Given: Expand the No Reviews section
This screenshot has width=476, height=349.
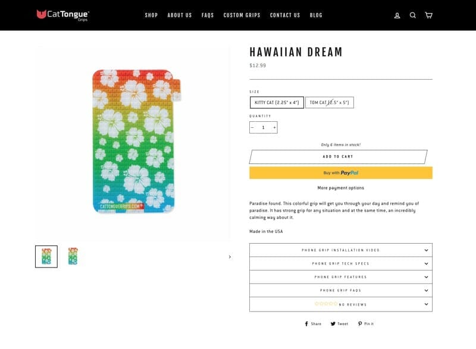Looking at the screenshot, I should [x=340, y=304].
